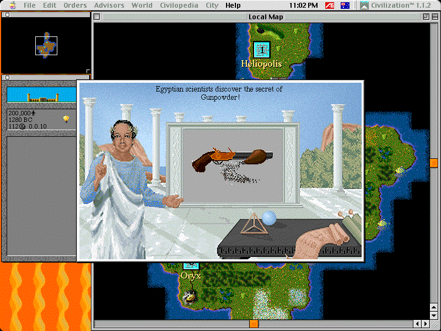
Task: Click the Local Map close box
Action: [x=97, y=17]
